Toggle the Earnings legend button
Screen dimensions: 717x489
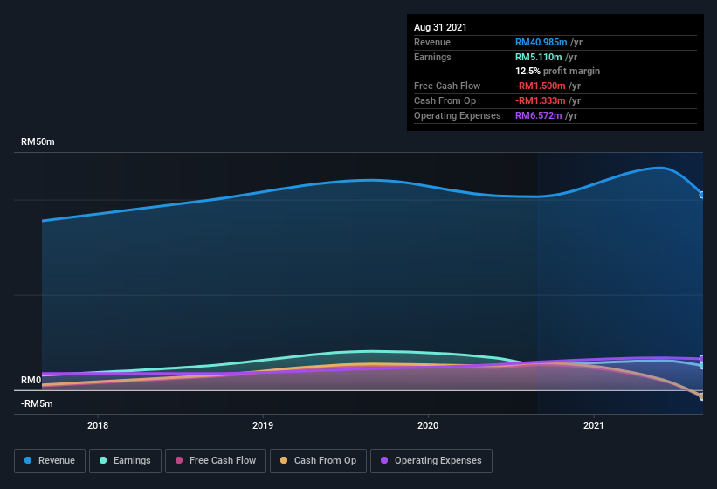click(x=125, y=461)
